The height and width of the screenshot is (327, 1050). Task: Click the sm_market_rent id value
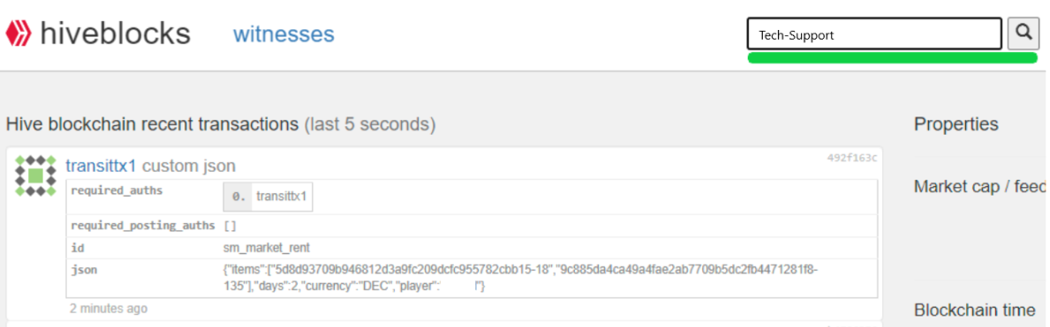(x=267, y=248)
